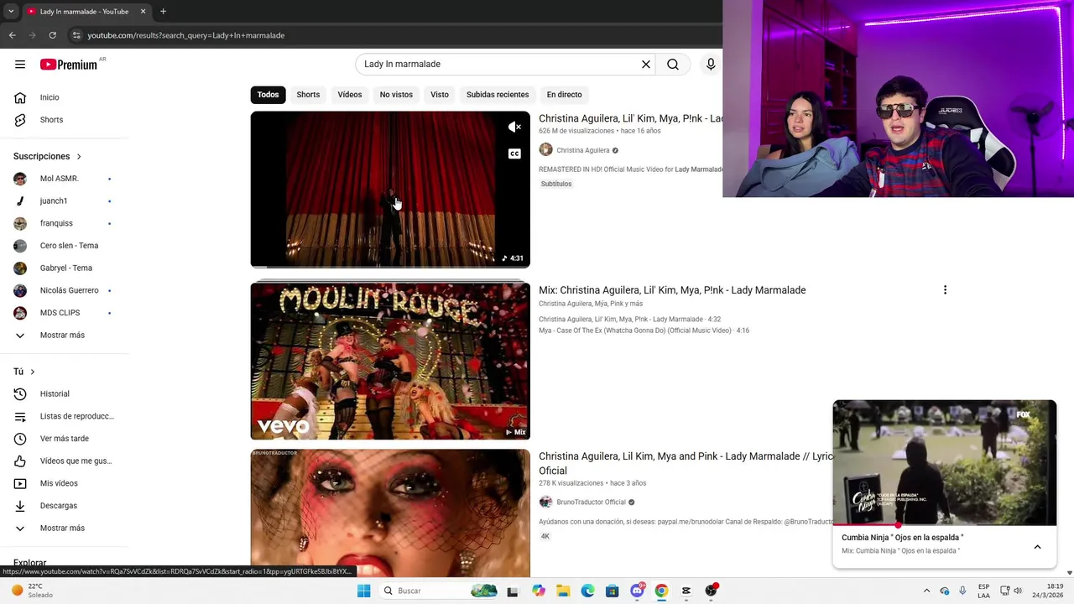Open the three-dot menu for Mix result
Viewport: 1074px width, 604px height.
pyautogui.click(x=945, y=290)
